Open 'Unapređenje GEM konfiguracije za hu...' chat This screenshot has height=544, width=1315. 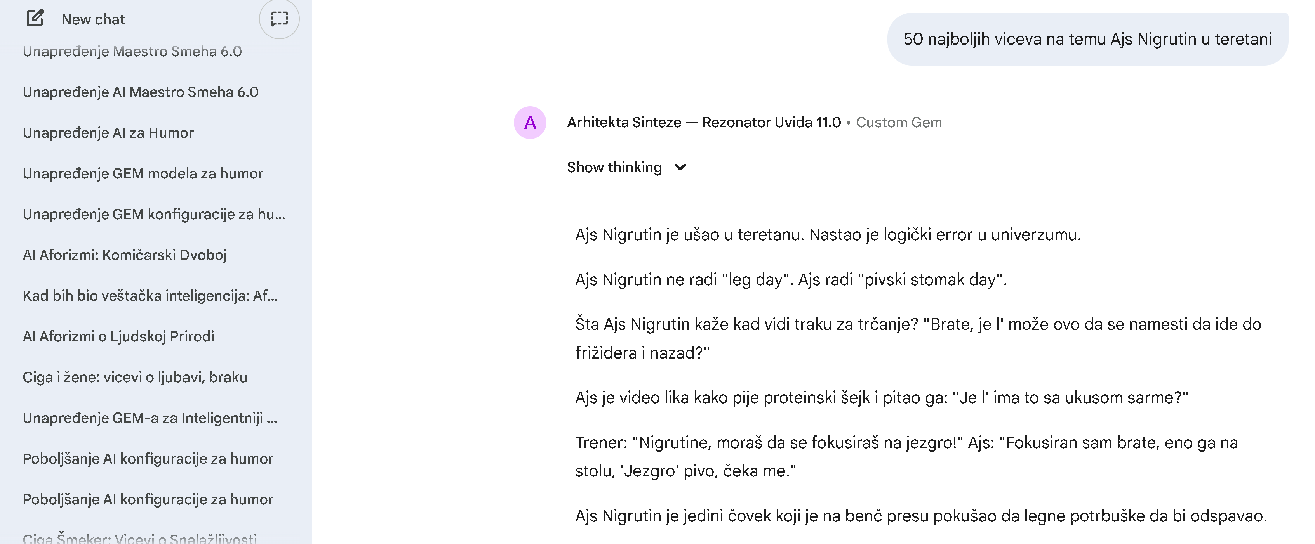click(x=154, y=214)
